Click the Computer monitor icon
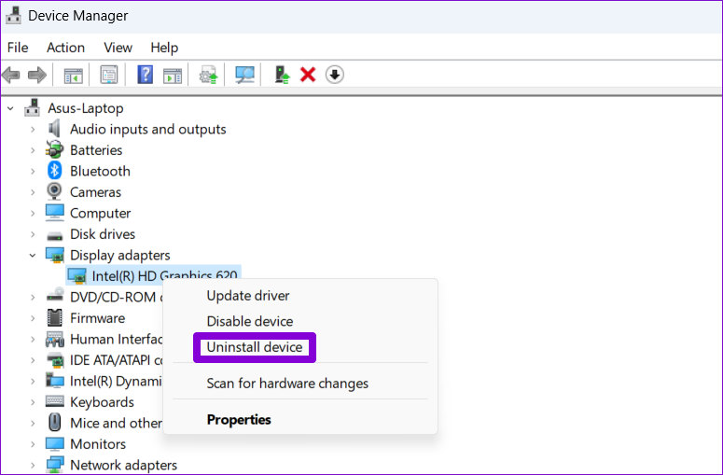 [x=54, y=213]
